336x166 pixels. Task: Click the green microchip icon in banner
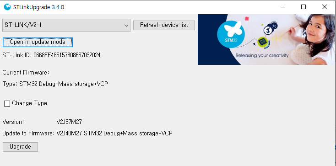[x=262, y=42]
